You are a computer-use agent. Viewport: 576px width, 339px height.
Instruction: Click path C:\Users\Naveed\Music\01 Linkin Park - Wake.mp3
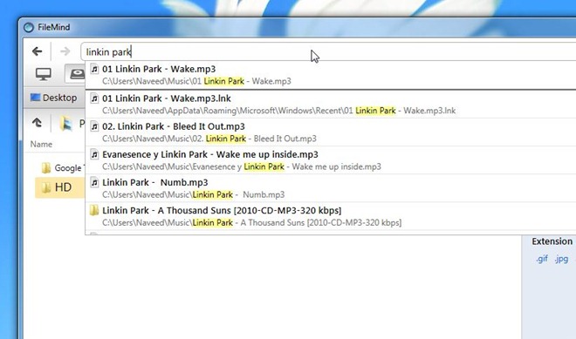196,81
